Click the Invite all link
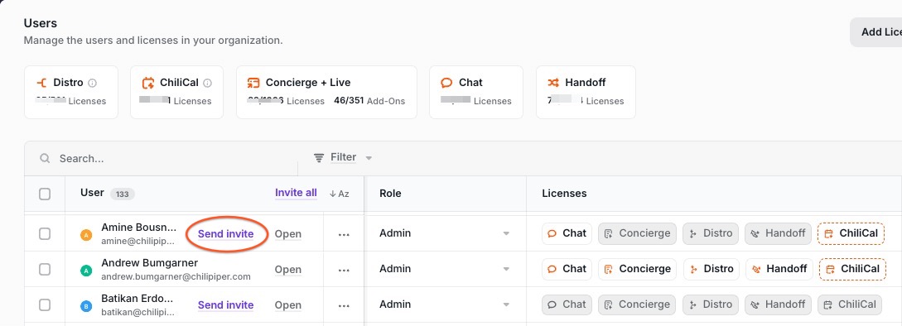902x326 pixels. coord(296,193)
